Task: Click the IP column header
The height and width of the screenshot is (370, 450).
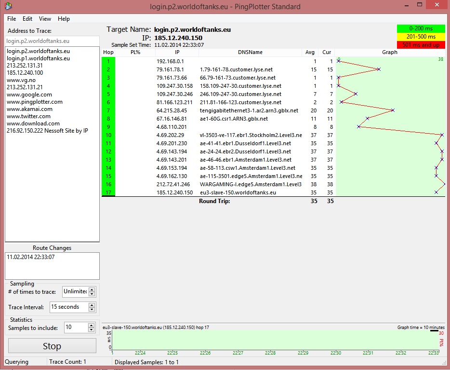Action: pos(177,52)
